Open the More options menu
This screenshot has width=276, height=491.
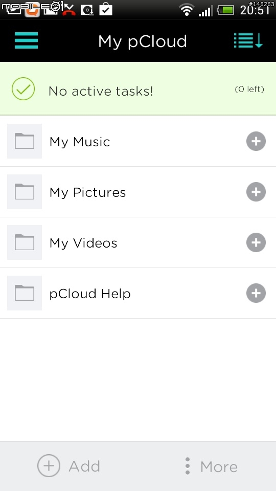tap(211, 466)
